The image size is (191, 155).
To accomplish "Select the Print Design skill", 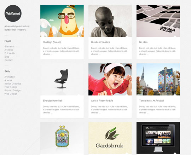I will (x=11, y=87).
